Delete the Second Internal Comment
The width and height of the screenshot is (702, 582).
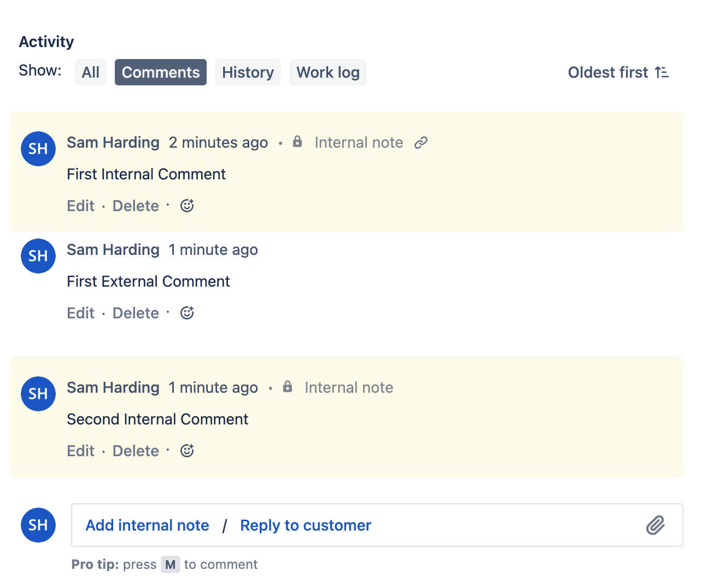[136, 451]
